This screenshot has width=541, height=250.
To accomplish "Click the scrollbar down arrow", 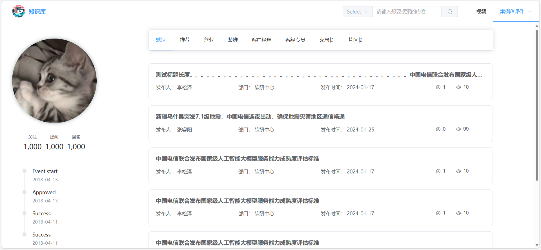I will tap(537, 245).
